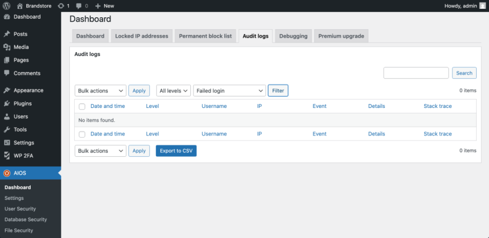The image size is (489, 238).
Task: Click the New label in admin bar
Action: click(x=109, y=5)
